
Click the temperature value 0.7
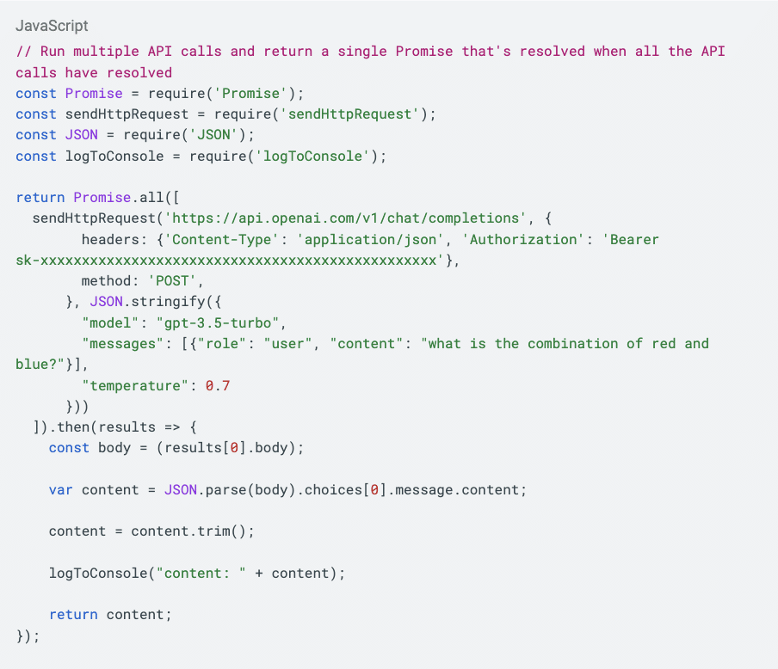click(218, 385)
